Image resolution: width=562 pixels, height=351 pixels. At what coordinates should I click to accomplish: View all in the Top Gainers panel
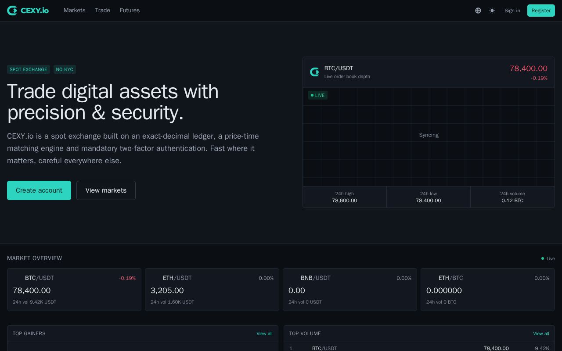pos(264,334)
